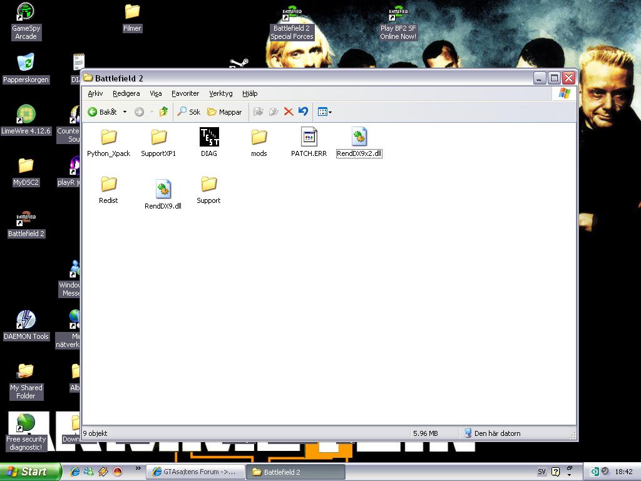The width and height of the screenshot is (641, 481).
Task: Delete the selected file with red X
Action: point(289,111)
